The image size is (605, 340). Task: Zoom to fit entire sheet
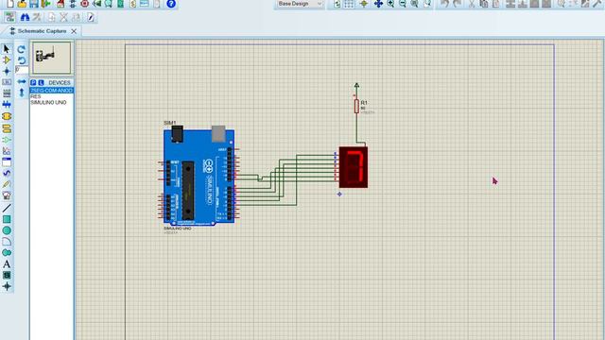click(414, 4)
